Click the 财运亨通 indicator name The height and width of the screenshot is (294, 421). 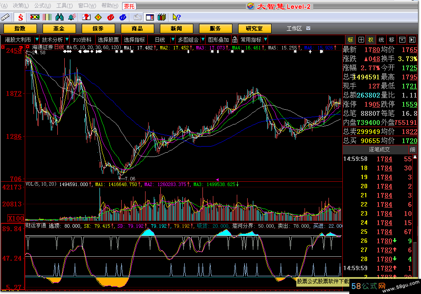[x=36, y=225]
